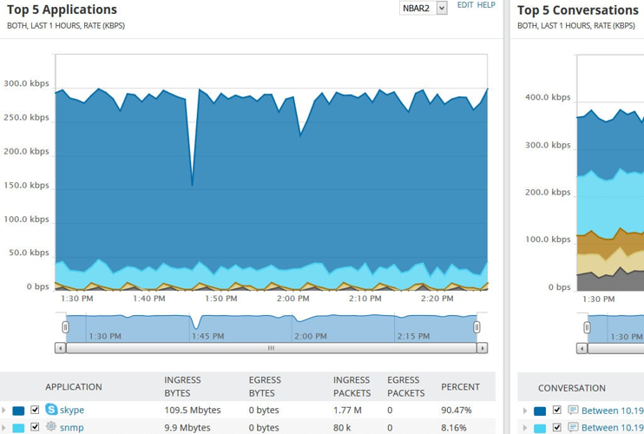Screen dimensions: 644x434
Task: Expand the first conversation row
Action: [525, 411]
